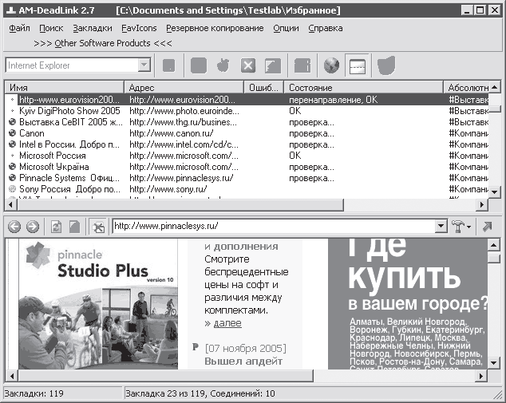
Task: Refresh the preview browser page
Action: pos(56,227)
